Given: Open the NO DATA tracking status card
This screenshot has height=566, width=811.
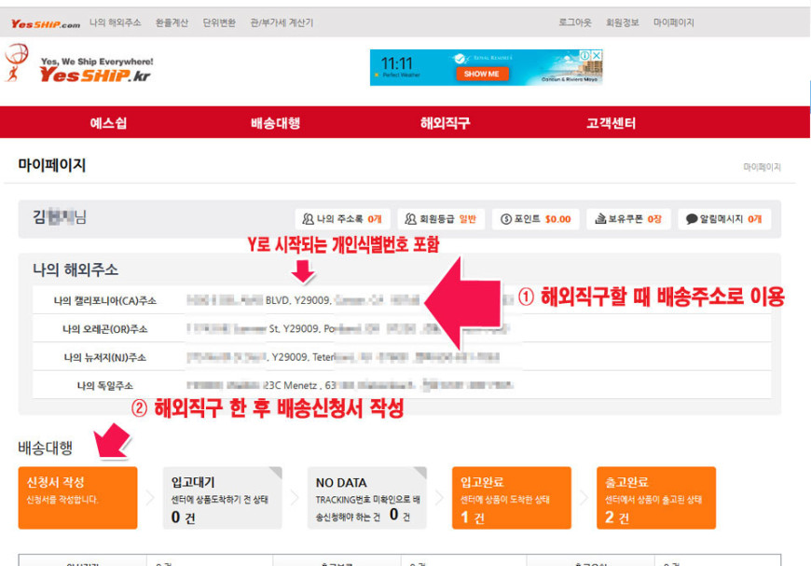Looking at the screenshot, I should coord(367,498).
